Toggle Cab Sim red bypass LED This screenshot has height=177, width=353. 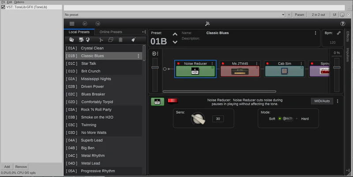click(267, 64)
